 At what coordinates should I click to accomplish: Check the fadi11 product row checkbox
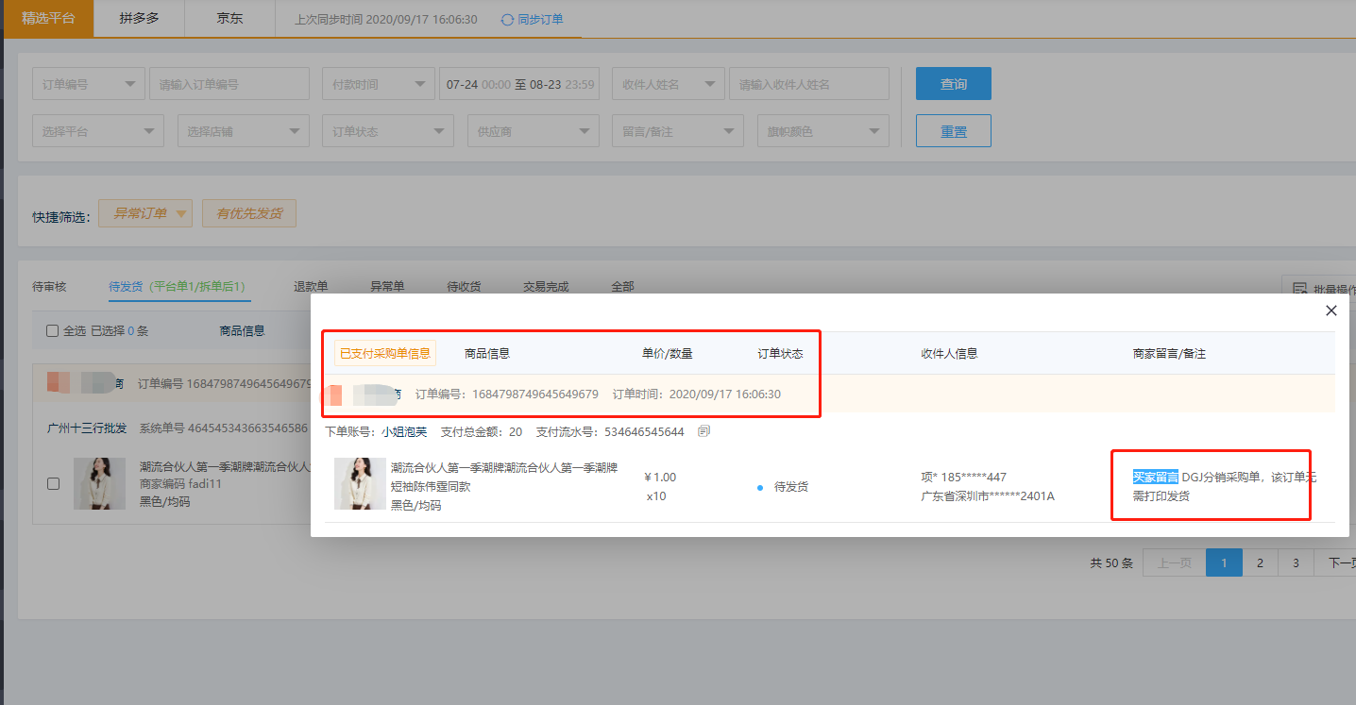tap(54, 483)
